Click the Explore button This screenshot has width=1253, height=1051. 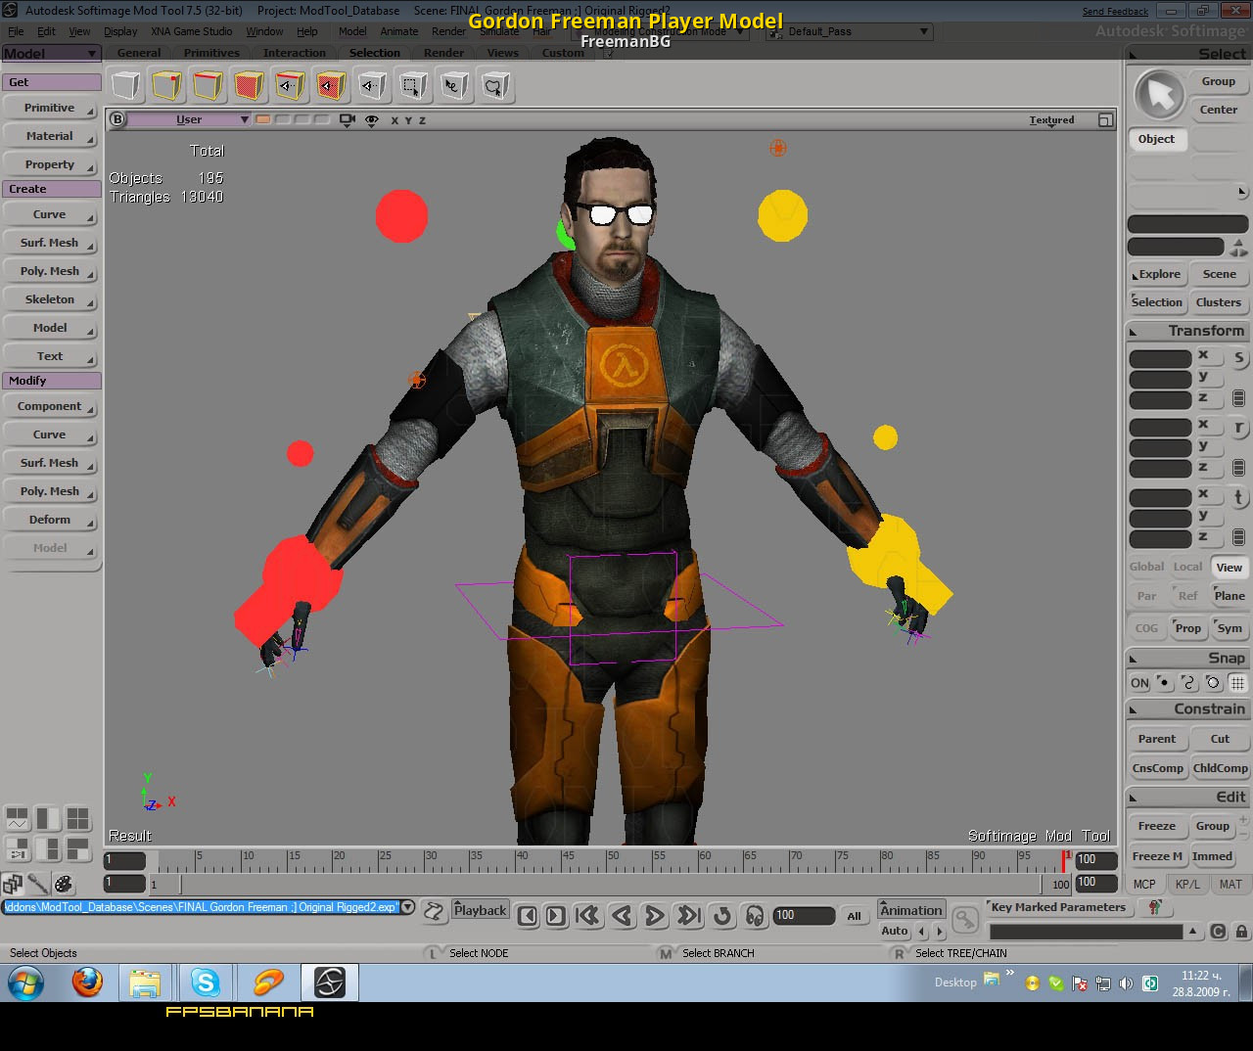click(x=1159, y=274)
